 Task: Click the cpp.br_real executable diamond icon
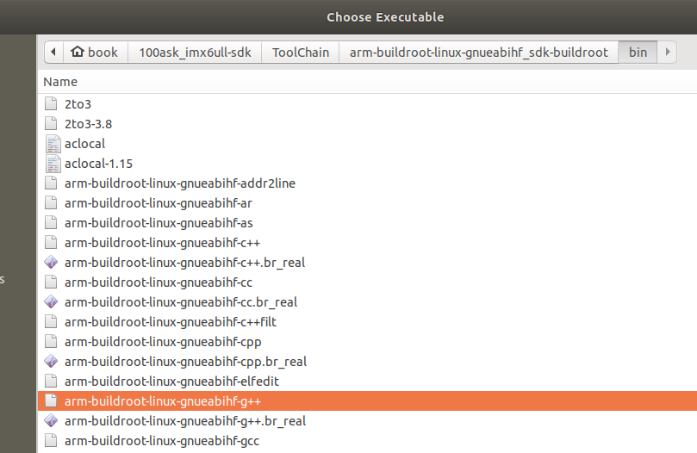pos(51,362)
